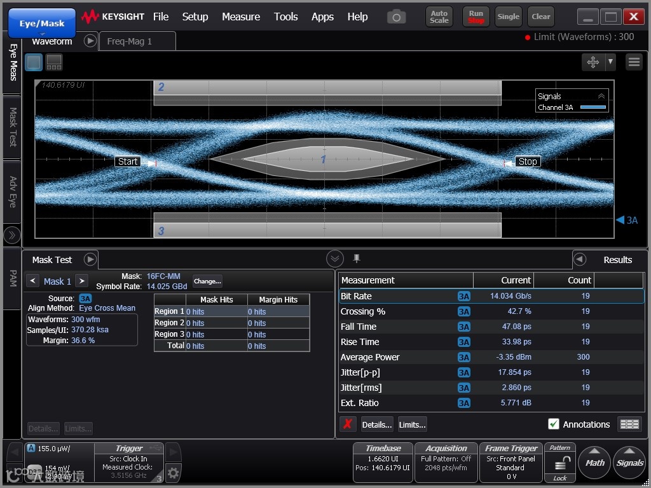This screenshot has width=651, height=488.
Task: Click the pan/move arrows tool icon
Action: [593, 62]
